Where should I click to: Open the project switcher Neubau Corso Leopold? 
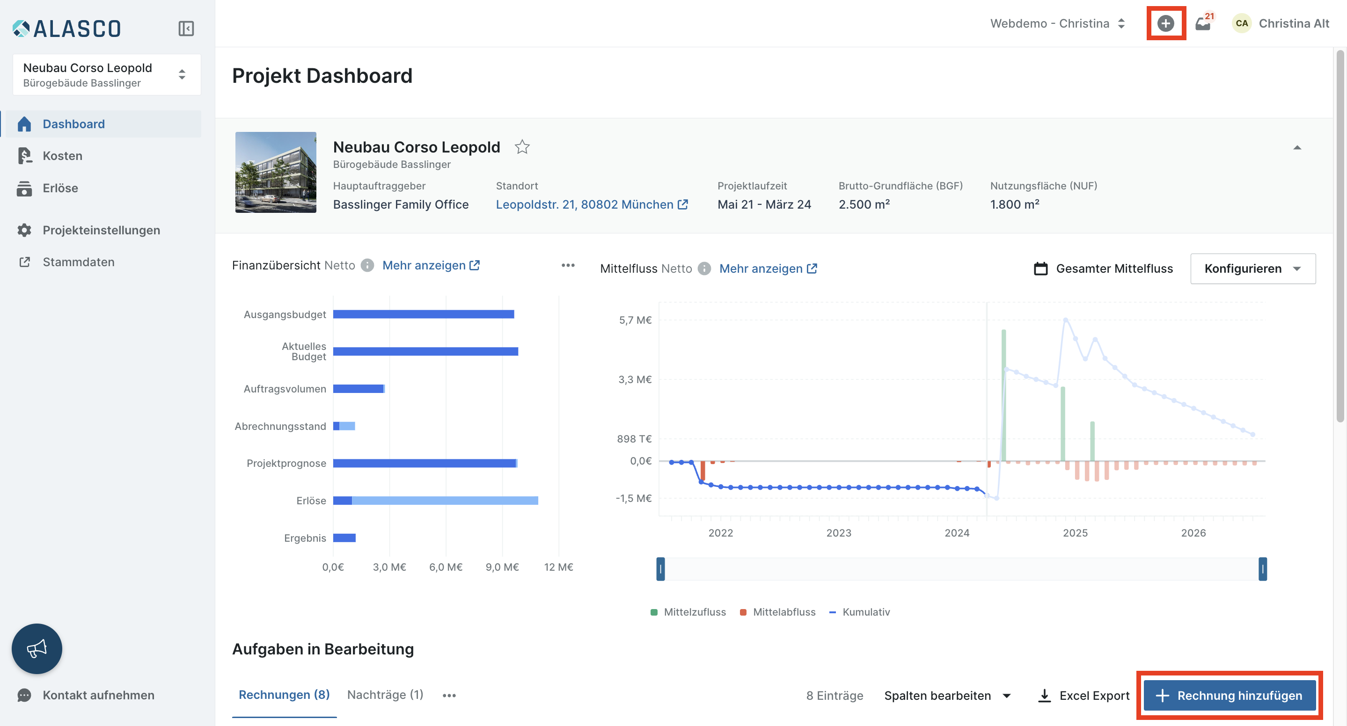click(107, 75)
